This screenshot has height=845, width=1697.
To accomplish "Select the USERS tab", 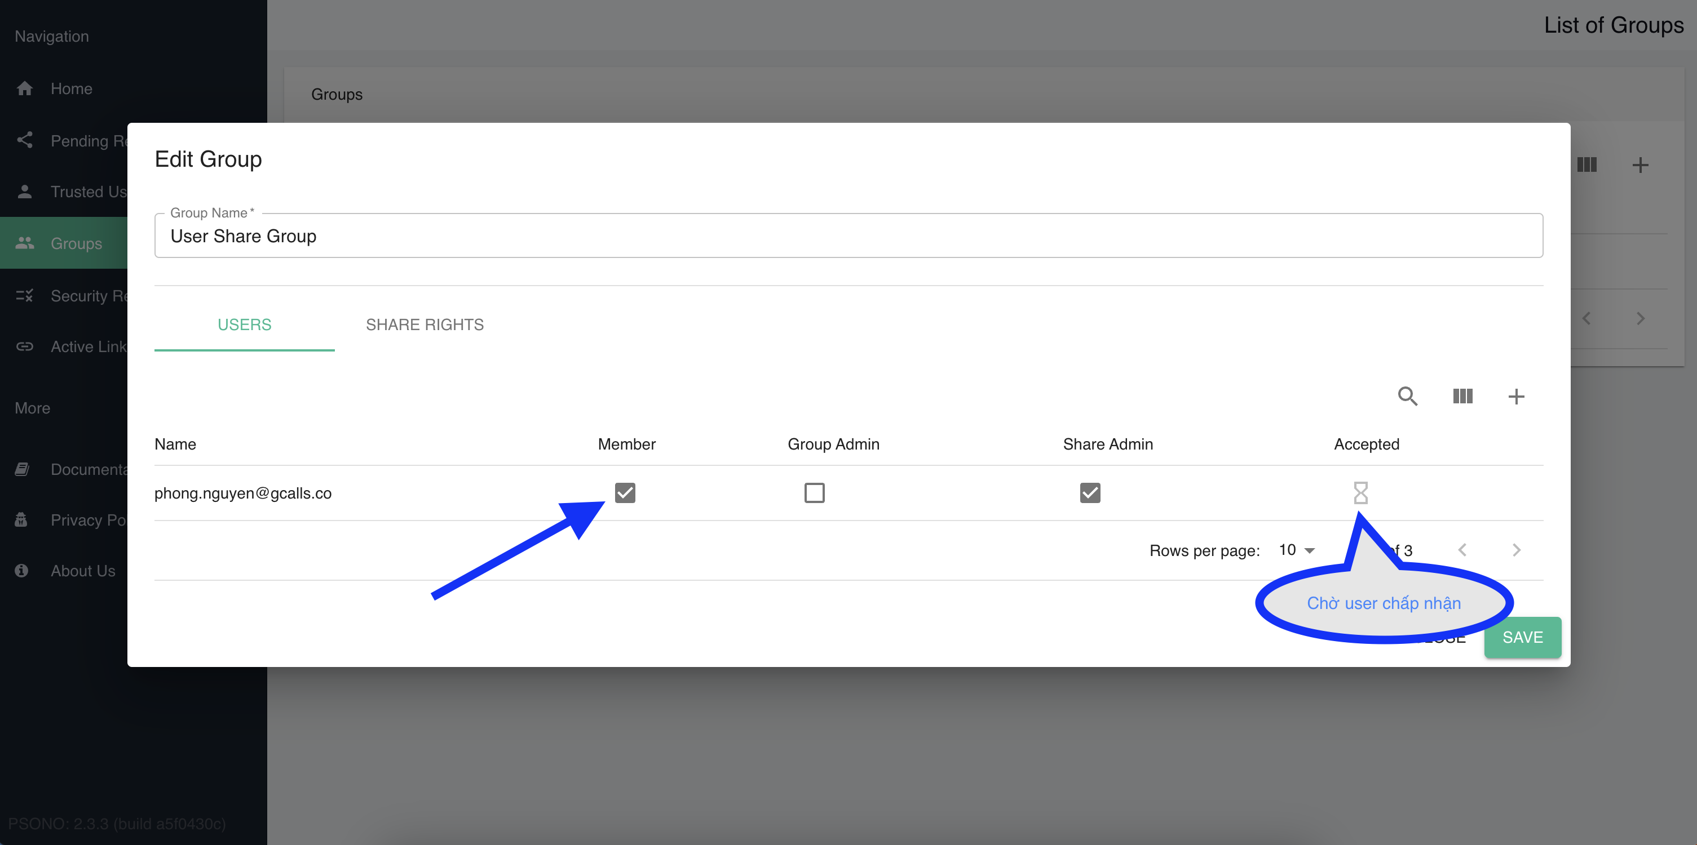I will pos(245,324).
